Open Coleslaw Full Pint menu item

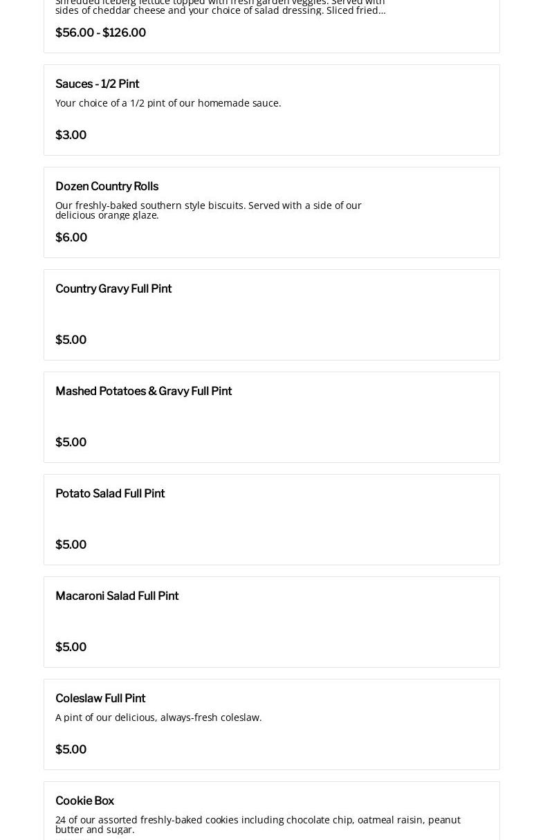coord(100,698)
